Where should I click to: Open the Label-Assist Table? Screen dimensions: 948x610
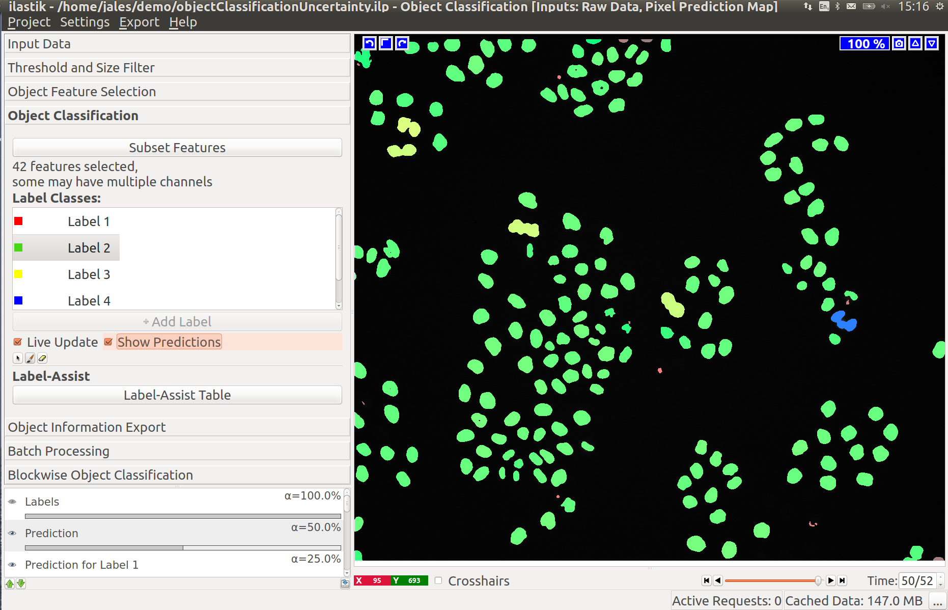click(177, 395)
